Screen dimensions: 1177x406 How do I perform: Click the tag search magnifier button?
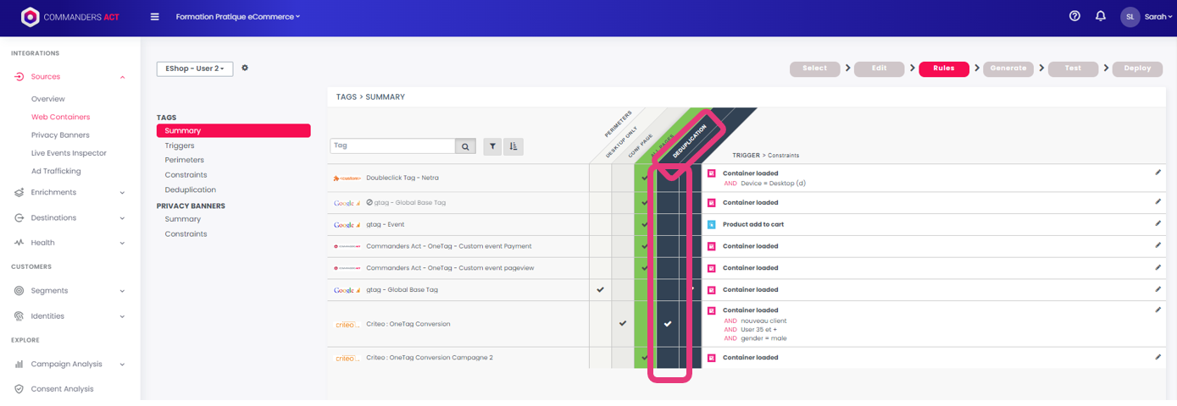coord(465,146)
